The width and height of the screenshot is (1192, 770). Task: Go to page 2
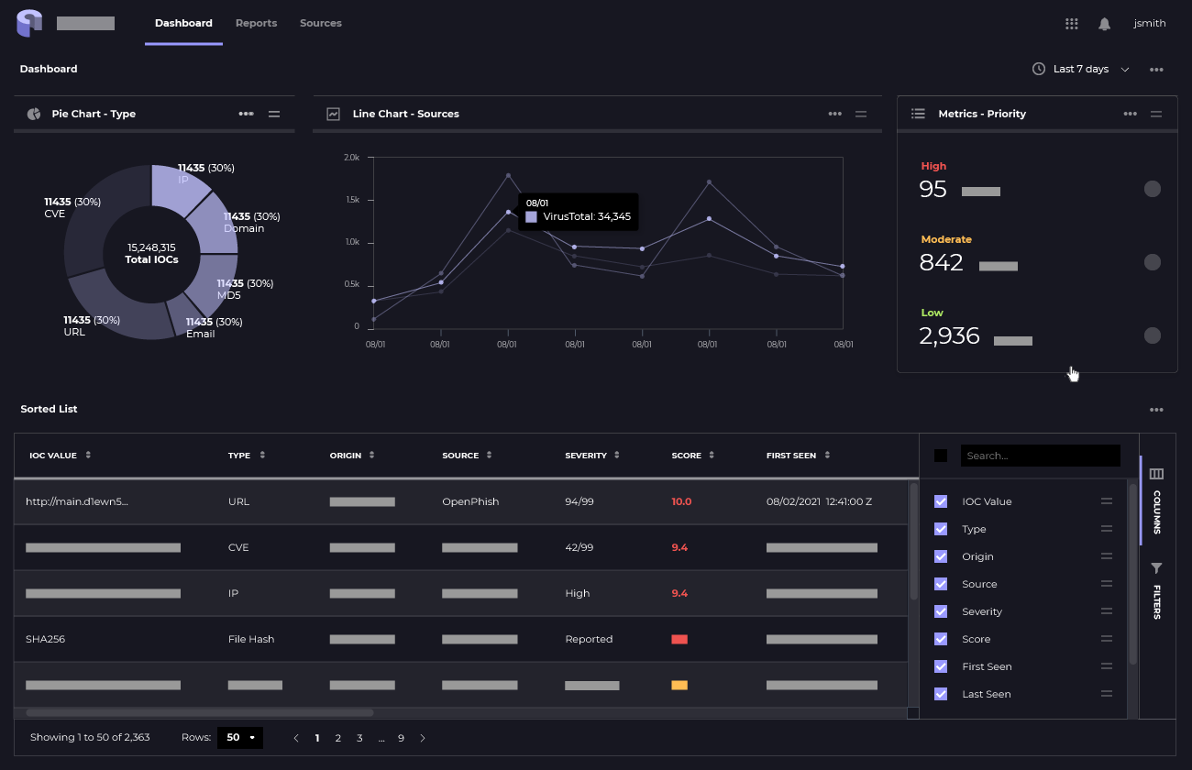(x=338, y=738)
